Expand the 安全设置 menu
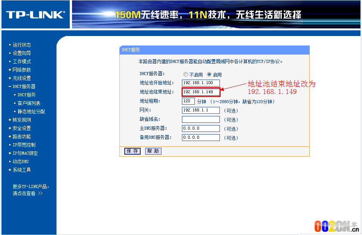The width and height of the screenshot is (362, 235). pyautogui.click(x=22, y=128)
